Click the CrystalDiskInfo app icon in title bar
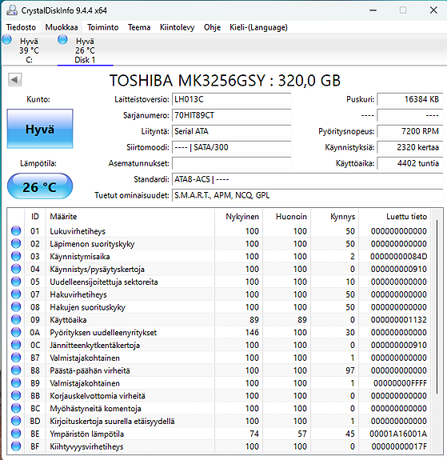 [12, 10]
